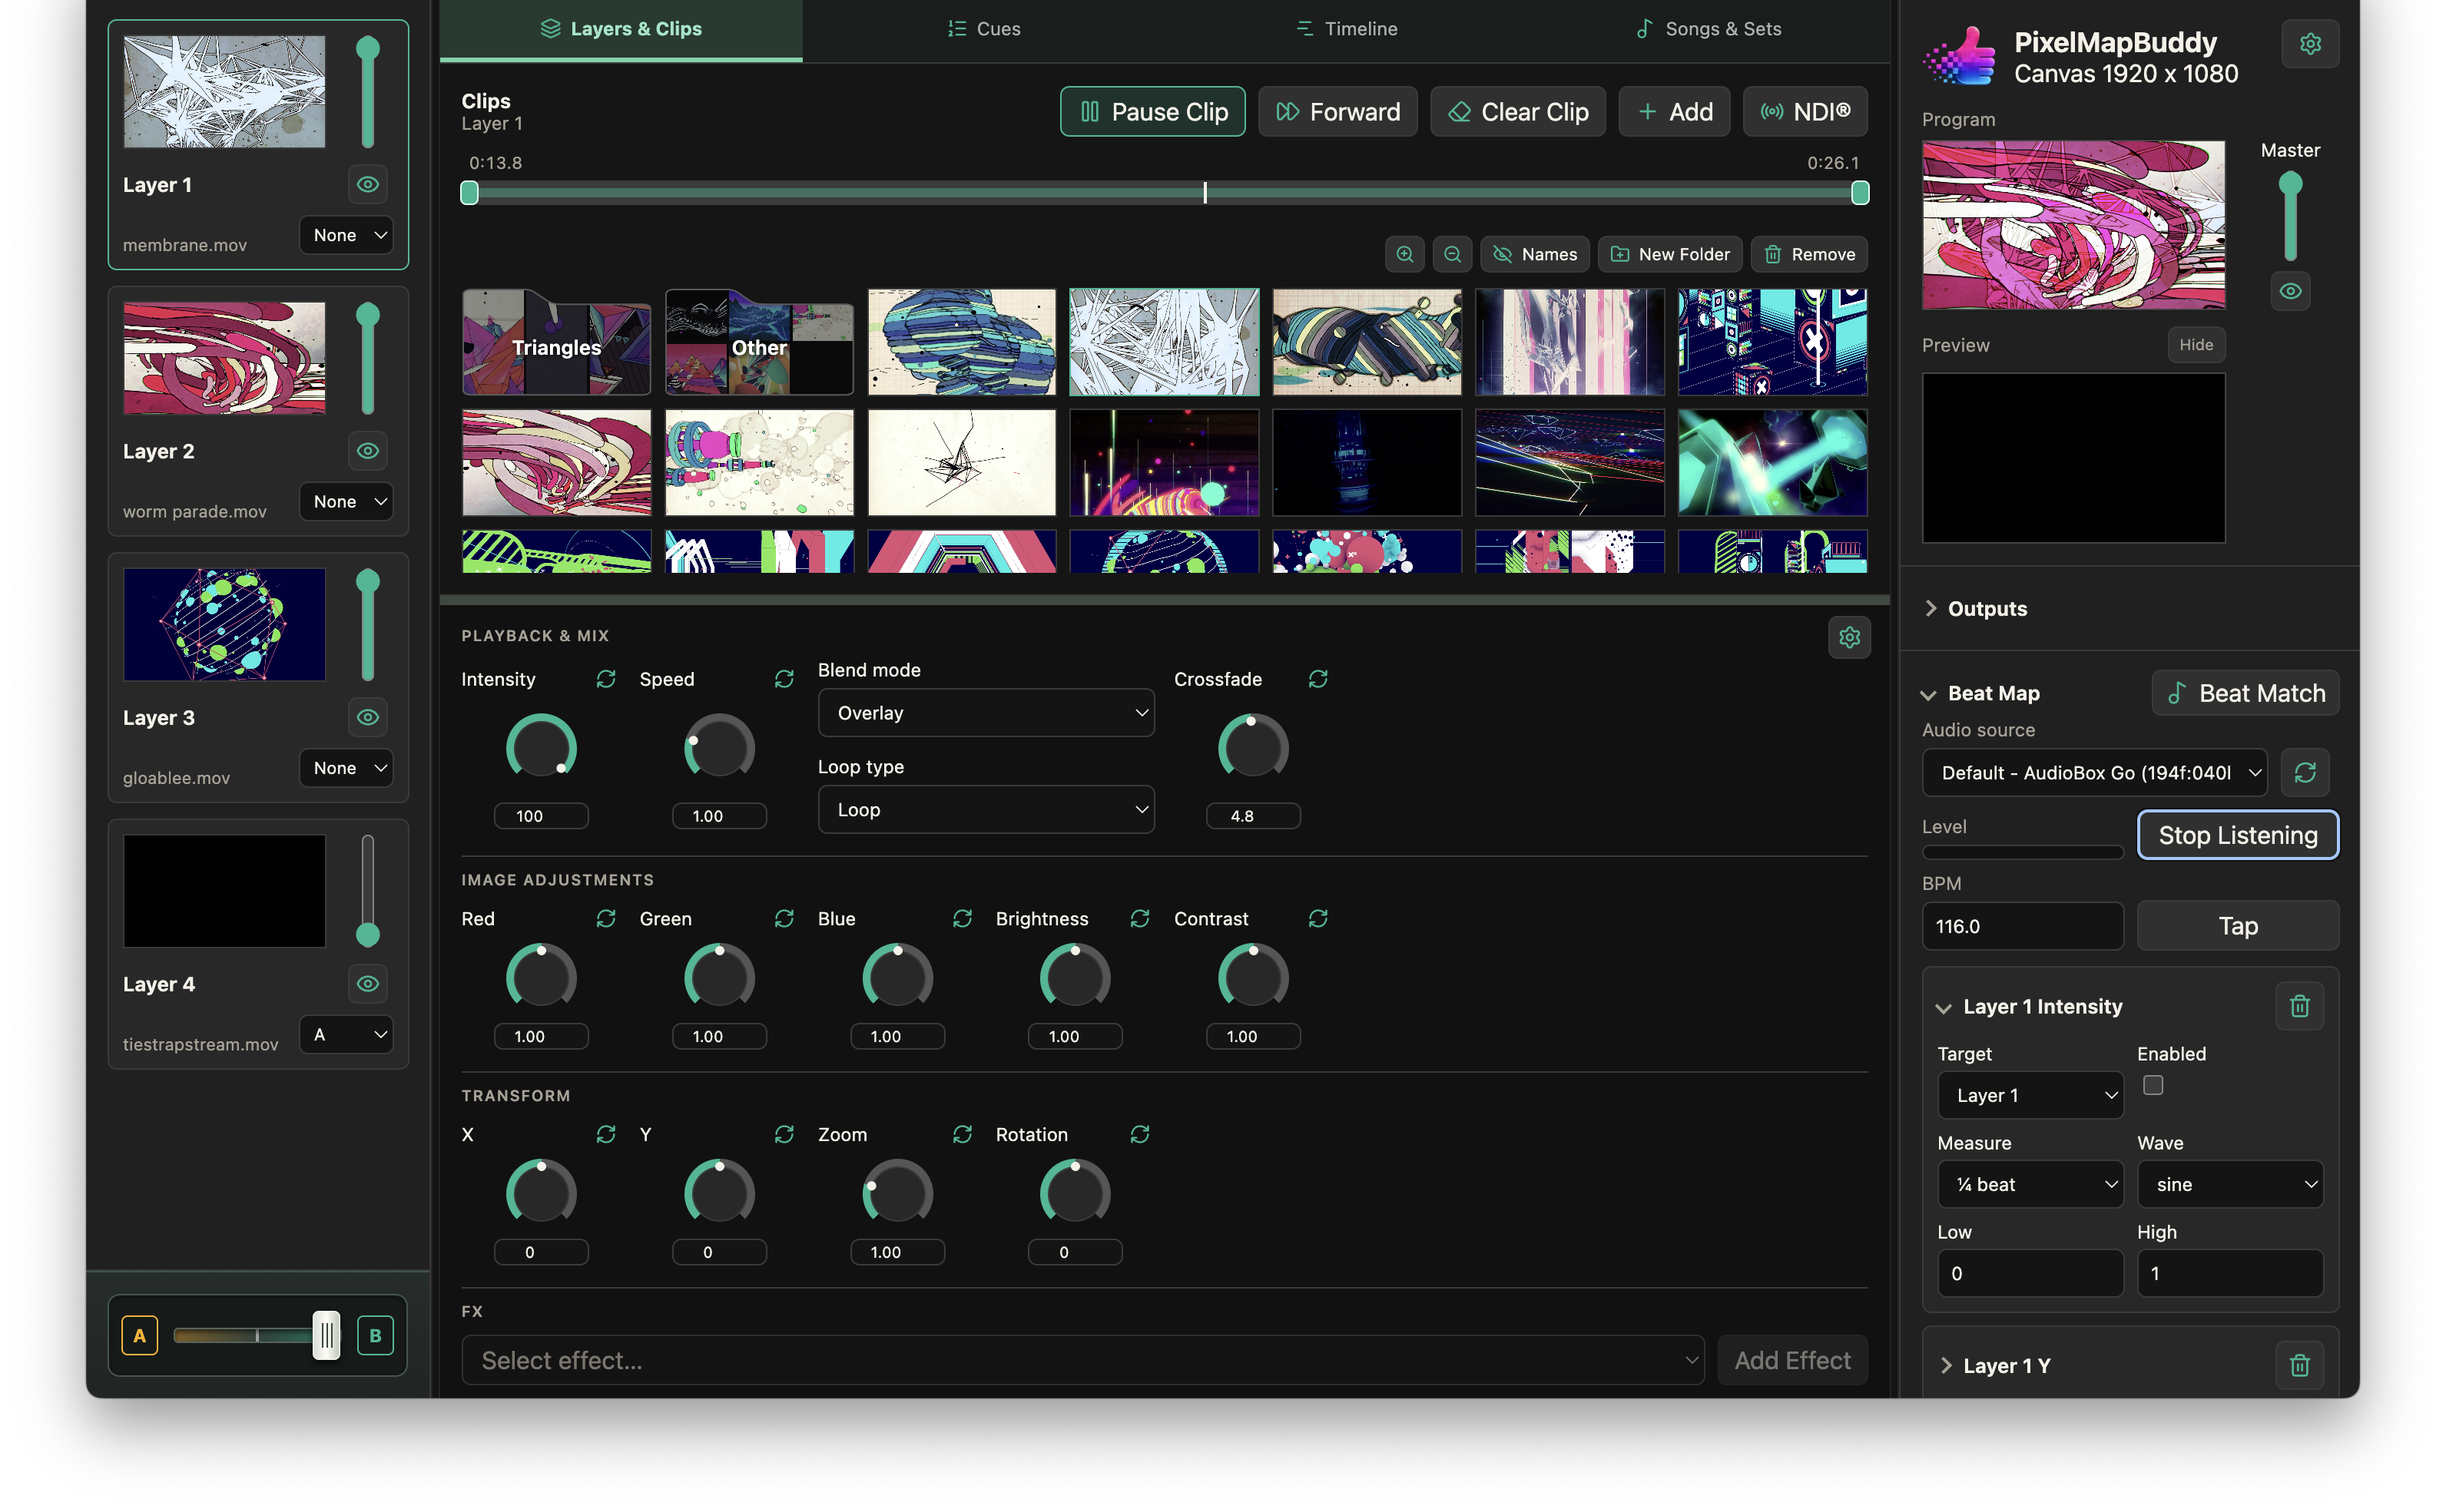Open PixelMapBuddy settings gear icon

[x=2309, y=44]
